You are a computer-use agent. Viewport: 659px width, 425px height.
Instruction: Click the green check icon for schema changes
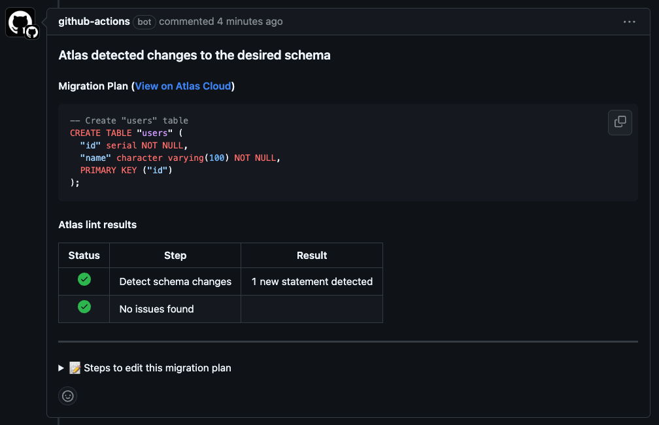(84, 279)
